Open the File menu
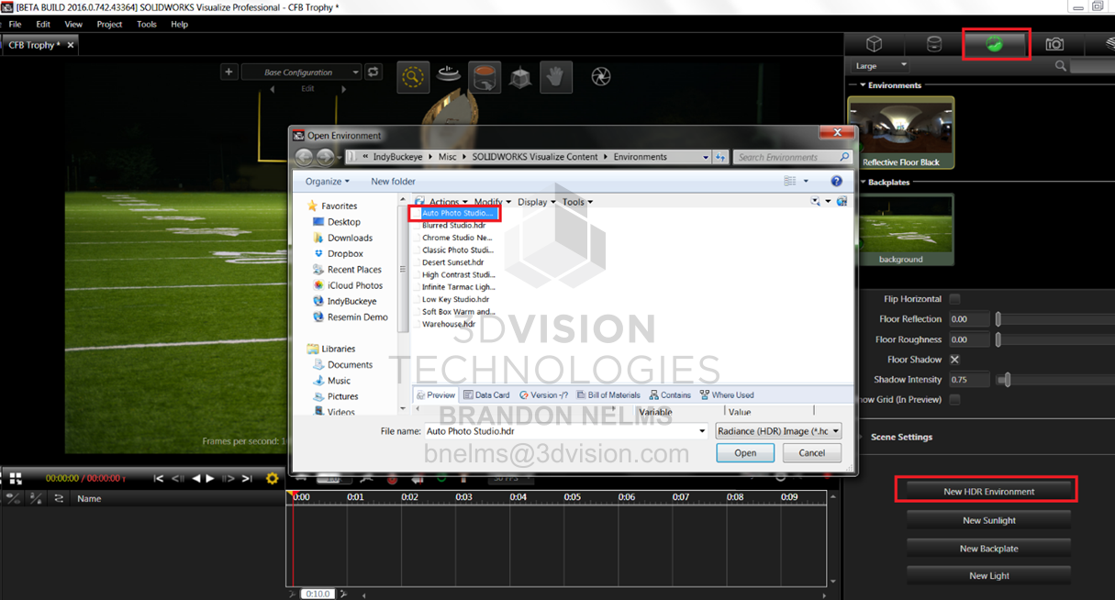 (x=15, y=25)
